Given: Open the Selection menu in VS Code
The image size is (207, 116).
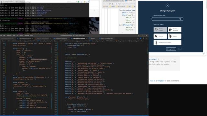Looking at the screenshot, I should [x=9, y=35].
